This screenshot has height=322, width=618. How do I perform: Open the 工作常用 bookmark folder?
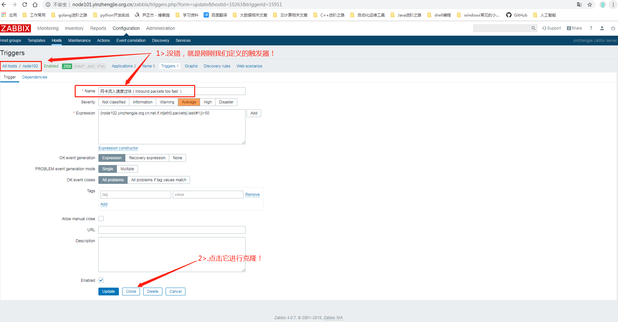tap(34, 15)
